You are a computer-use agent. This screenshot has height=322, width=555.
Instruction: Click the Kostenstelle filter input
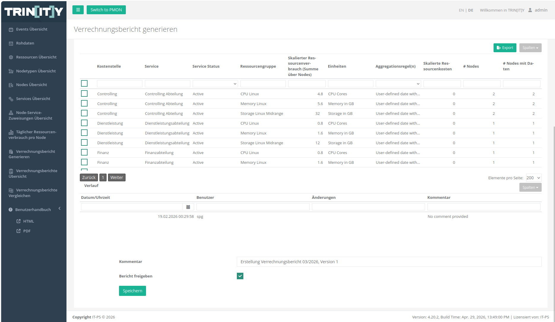click(x=120, y=84)
